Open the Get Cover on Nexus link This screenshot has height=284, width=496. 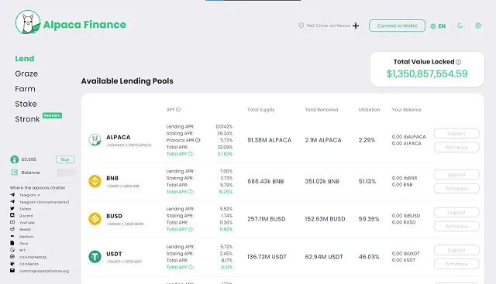[x=329, y=26]
